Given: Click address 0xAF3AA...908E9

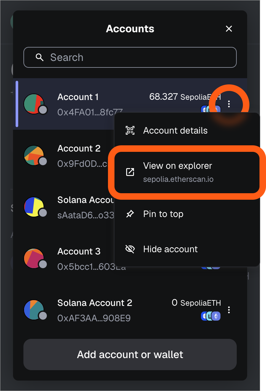Looking at the screenshot, I should pyautogui.click(x=94, y=318).
